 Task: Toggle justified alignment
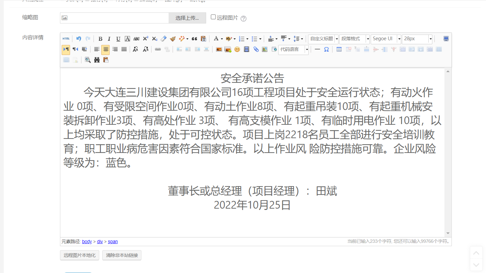(124, 49)
